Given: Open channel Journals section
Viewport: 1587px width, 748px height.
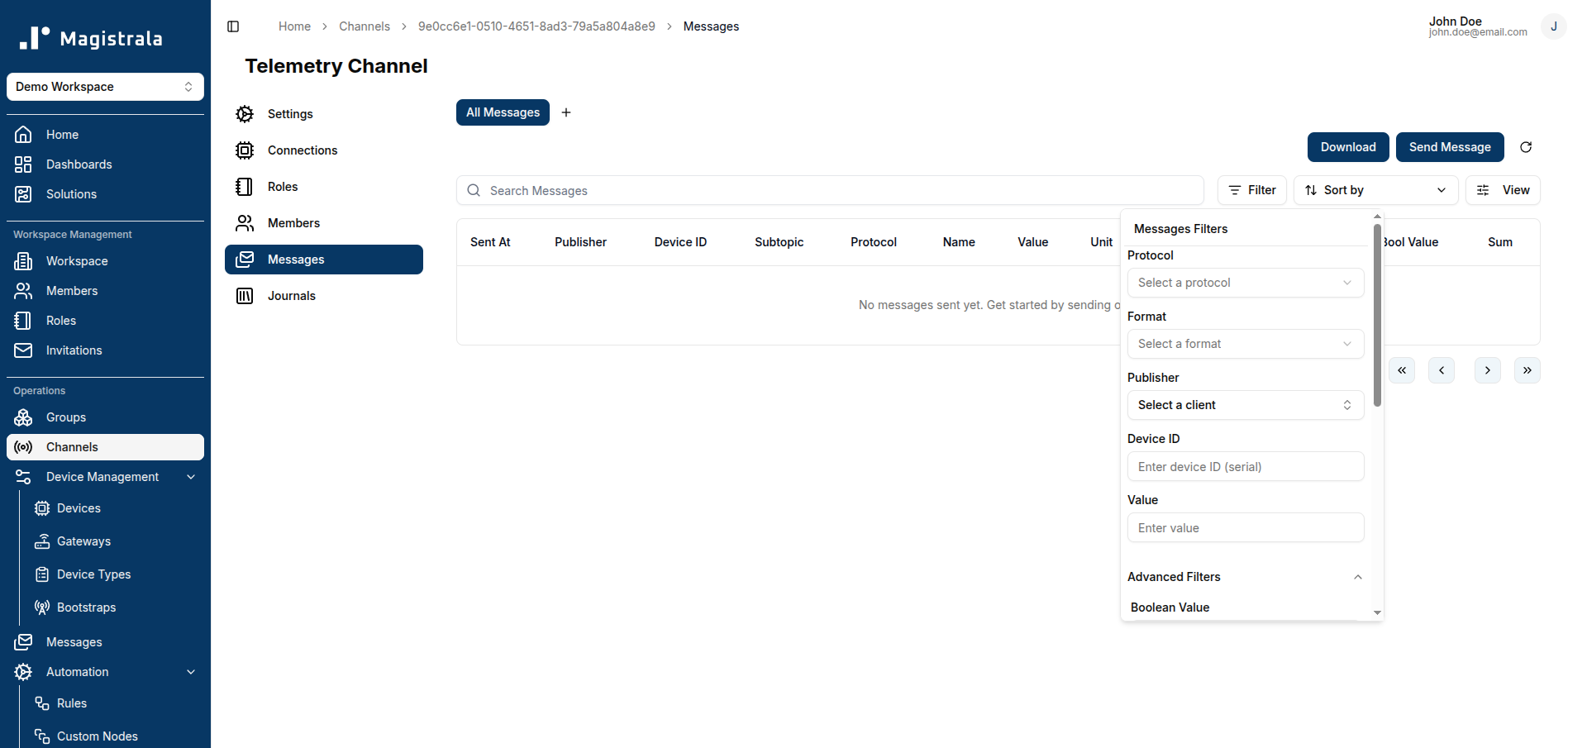Looking at the screenshot, I should pyautogui.click(x=324, y=296).
